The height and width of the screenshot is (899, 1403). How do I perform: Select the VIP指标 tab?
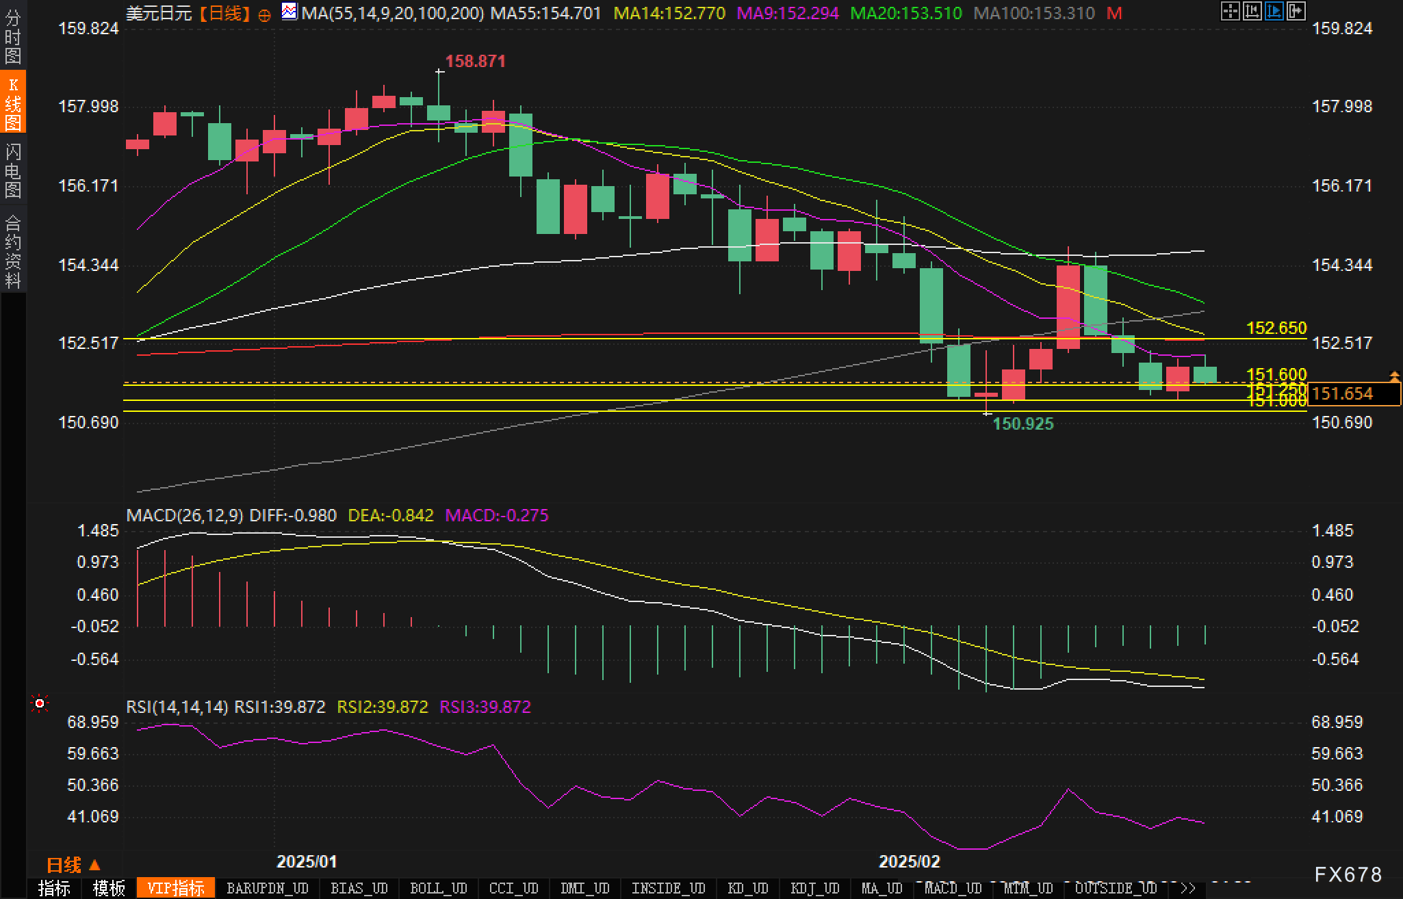pyautogui.click(x=176, y=888)
